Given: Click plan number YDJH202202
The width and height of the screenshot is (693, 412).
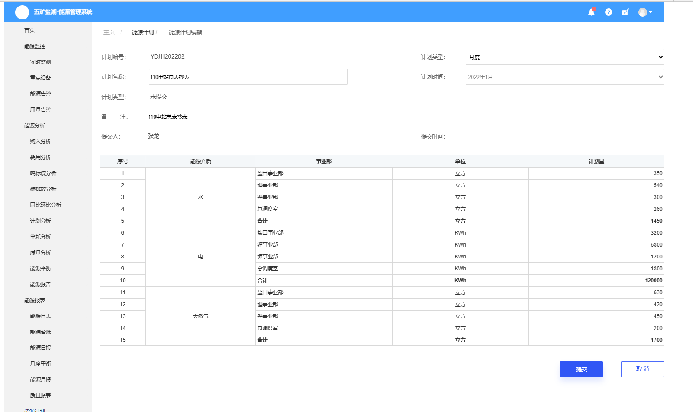Looking at the screenshot, I should [167, 56].
